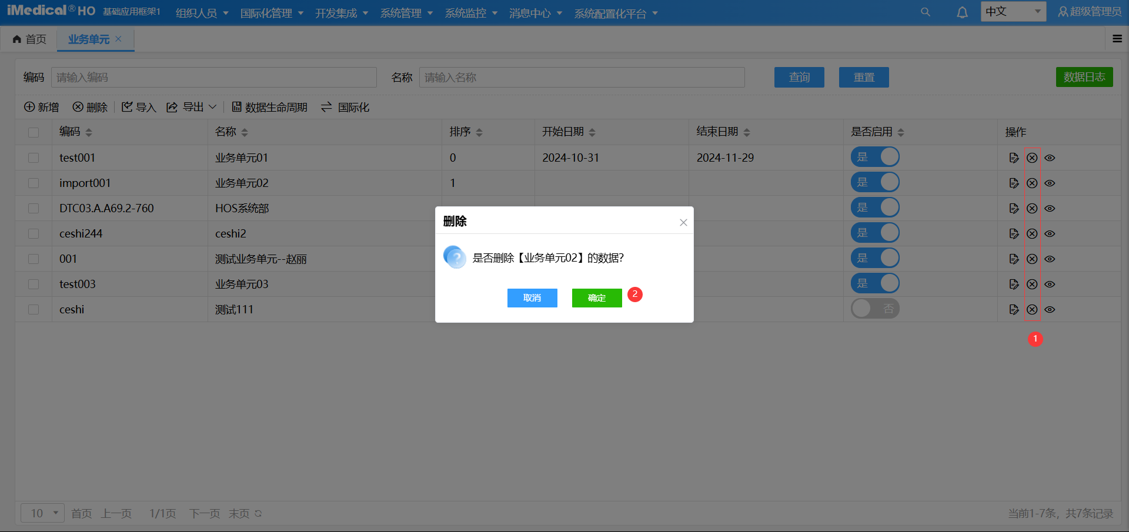Screen dimensions: 1129x532
Task: Eye icon for test003 row
Action: point(1050,284)
